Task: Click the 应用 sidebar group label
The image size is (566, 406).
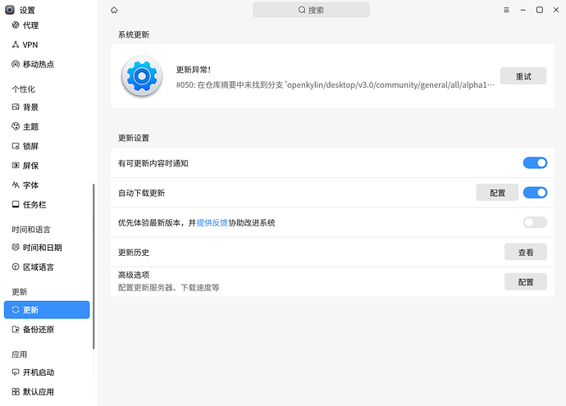Action: (x=20, y=354)
